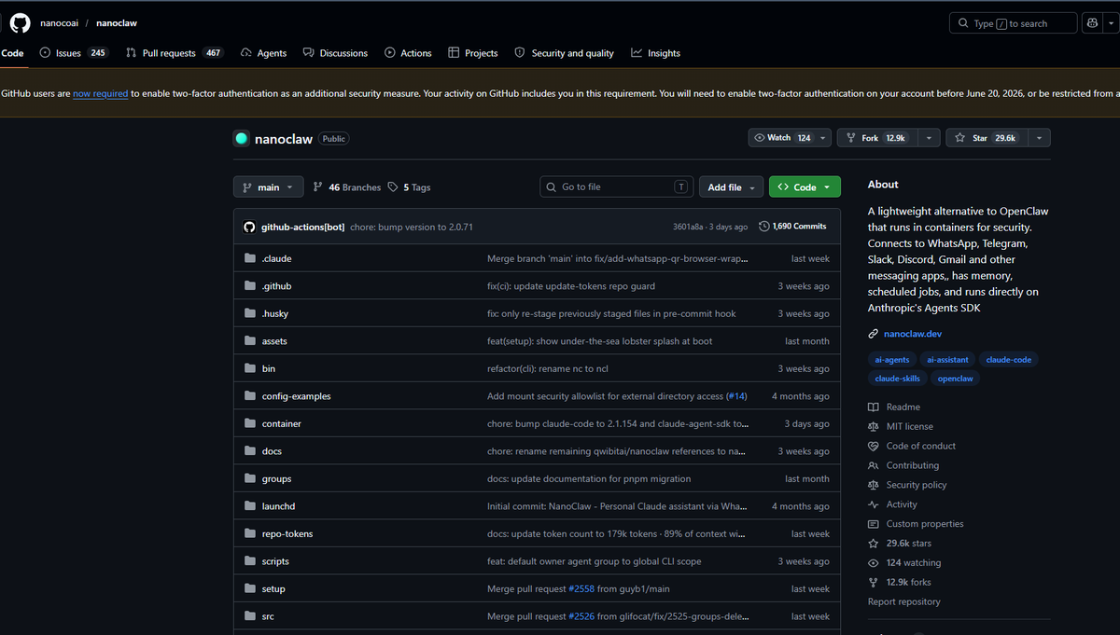Image resolution: width=1120 pixels, height=635 pixels.
Task: Open the Add file dropdown
Action: (x=731, y=187)
